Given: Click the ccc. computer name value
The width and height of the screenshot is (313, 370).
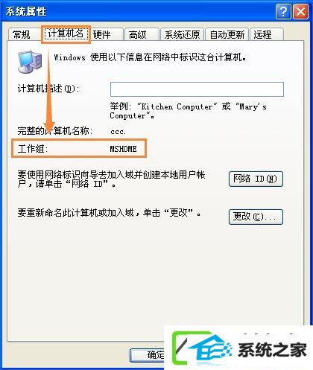Looking at the screenshot, I should click(118, 132).
